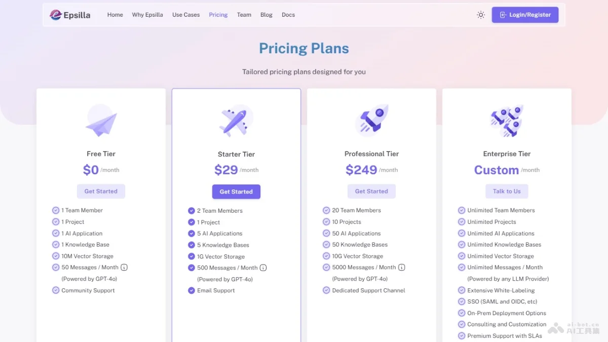Click the Professional Tier rocket icon

tap(372, 121)
